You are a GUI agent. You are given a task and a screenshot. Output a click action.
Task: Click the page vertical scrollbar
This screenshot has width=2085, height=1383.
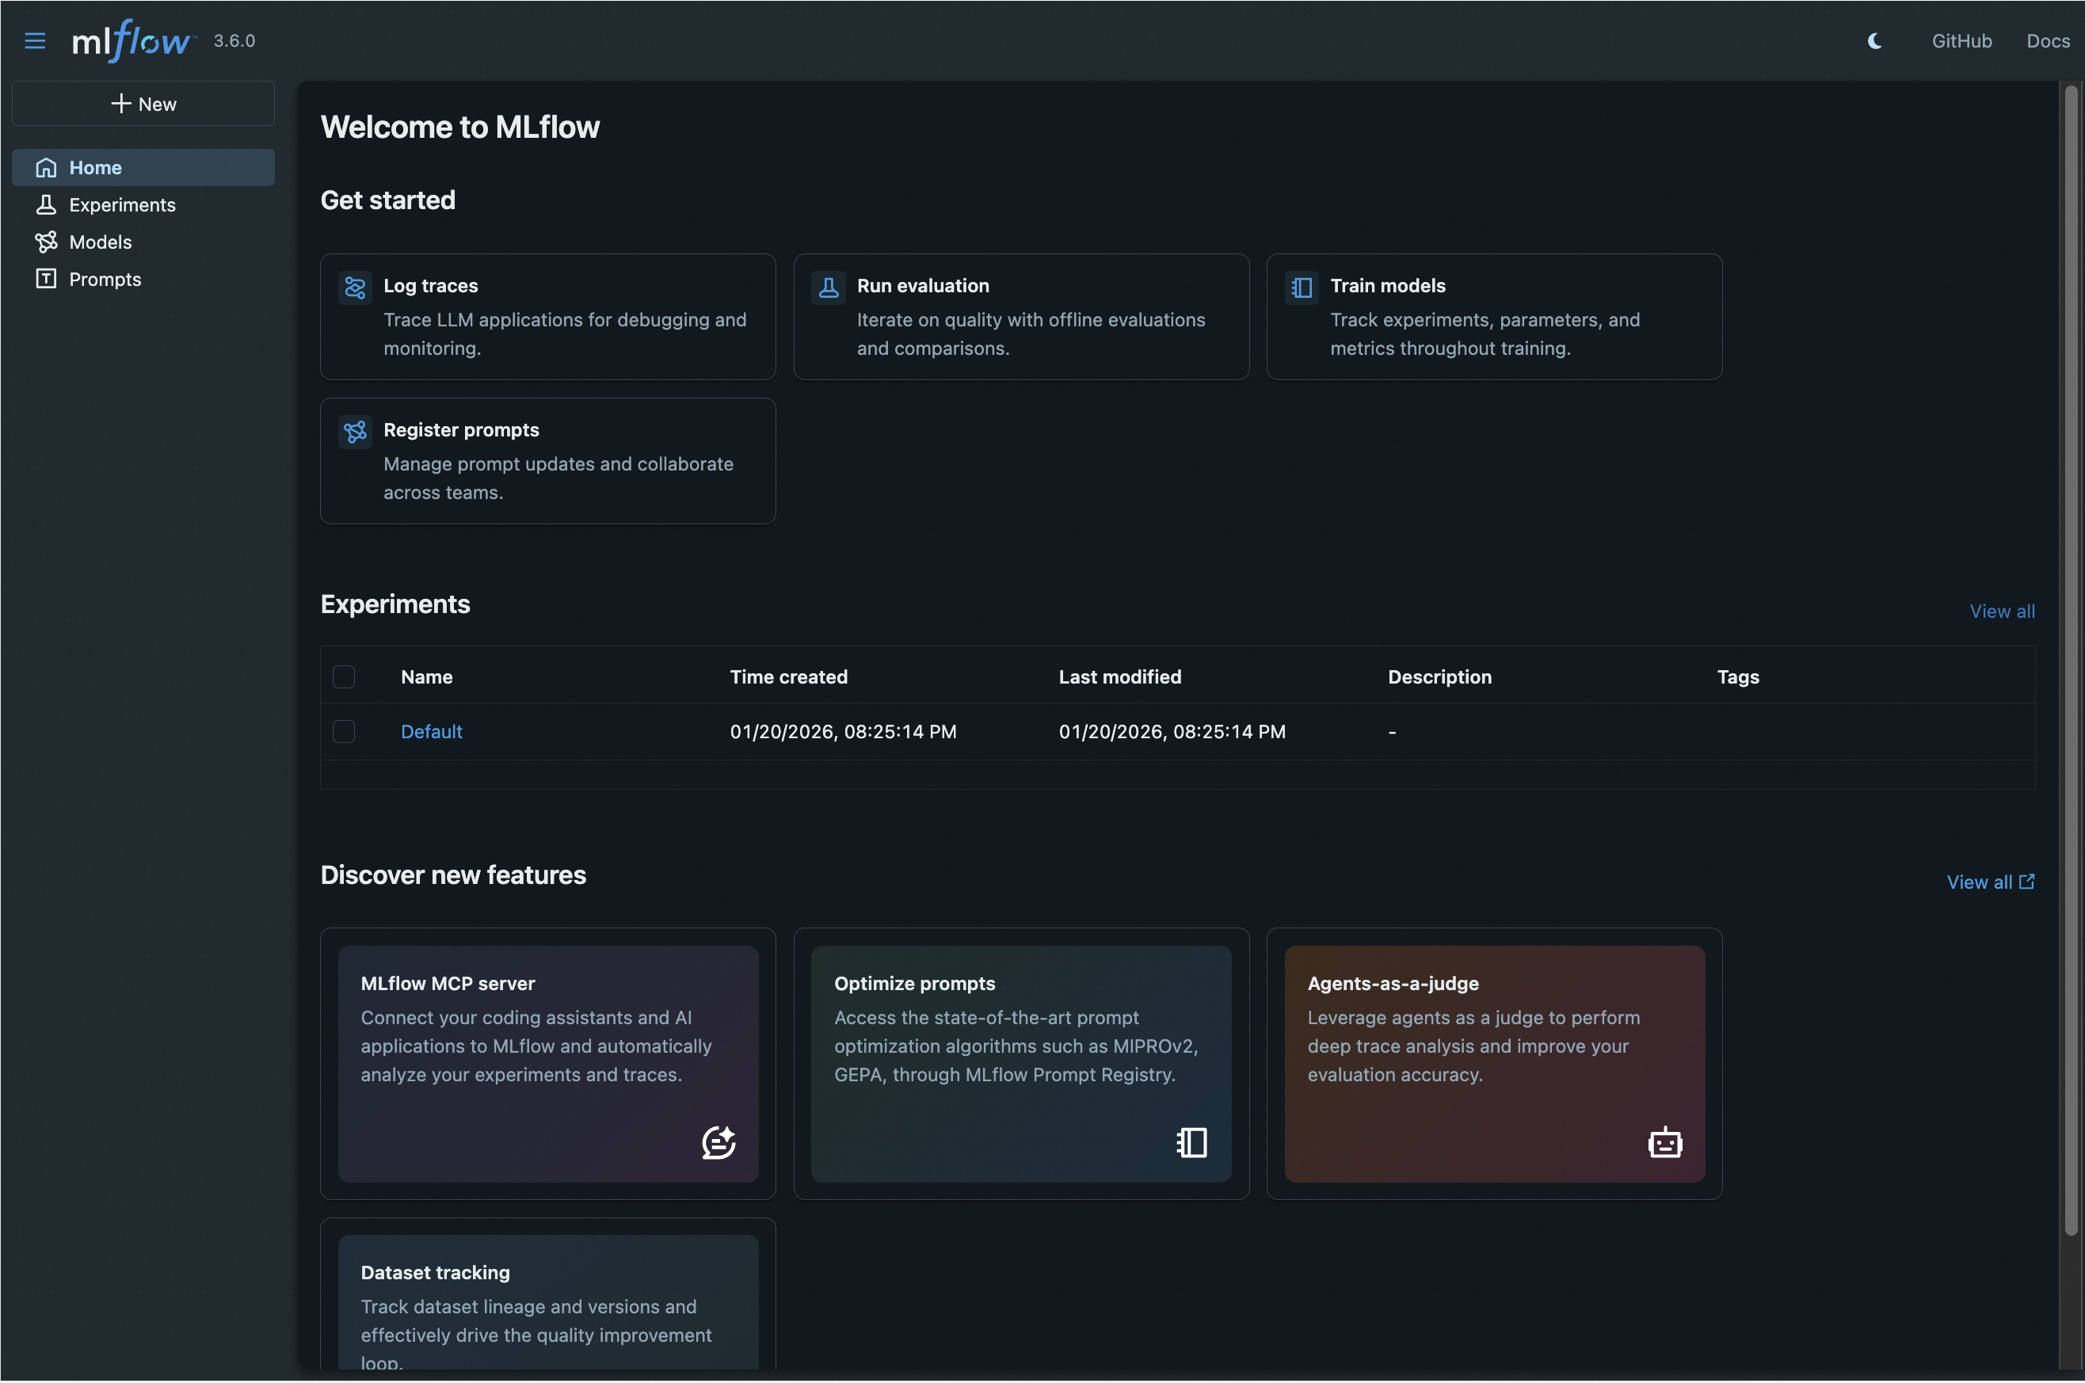pos(2070,661)
